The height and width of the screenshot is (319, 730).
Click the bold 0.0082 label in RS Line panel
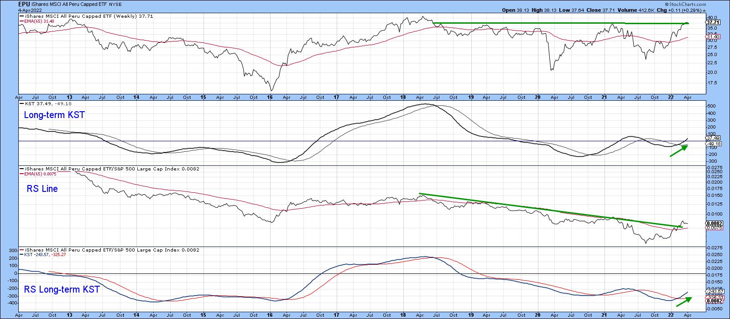coord(714,223)
